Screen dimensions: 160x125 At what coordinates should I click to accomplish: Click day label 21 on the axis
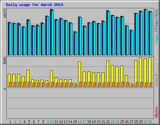click(103, 122)
